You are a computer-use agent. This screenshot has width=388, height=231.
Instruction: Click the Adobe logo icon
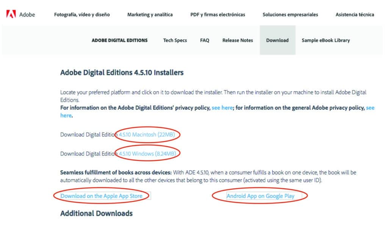(x=11, y=14)
